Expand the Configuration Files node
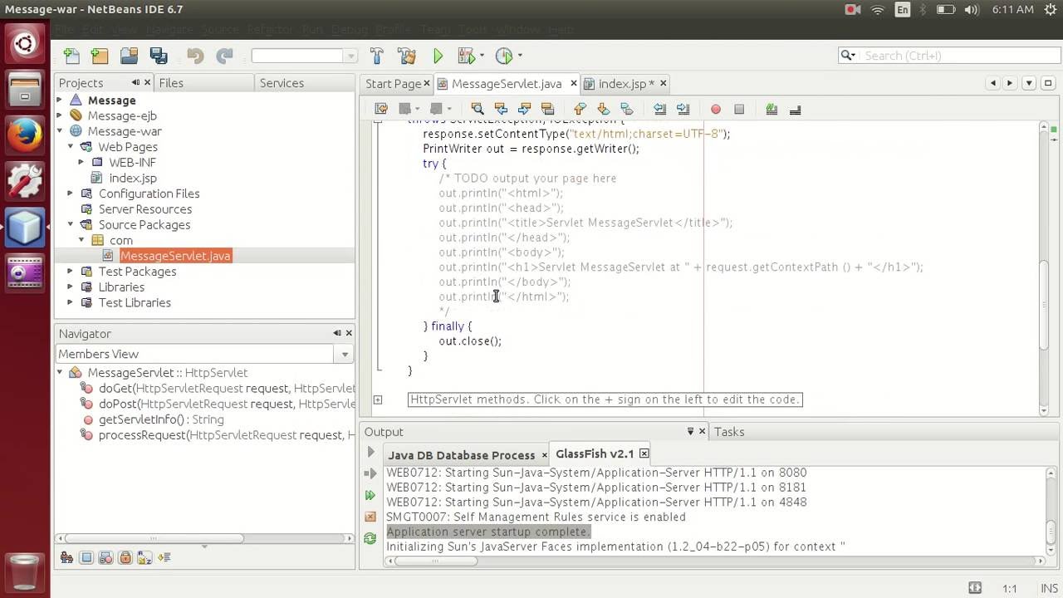The image size is (1063, 598). (x=71, y=194)
